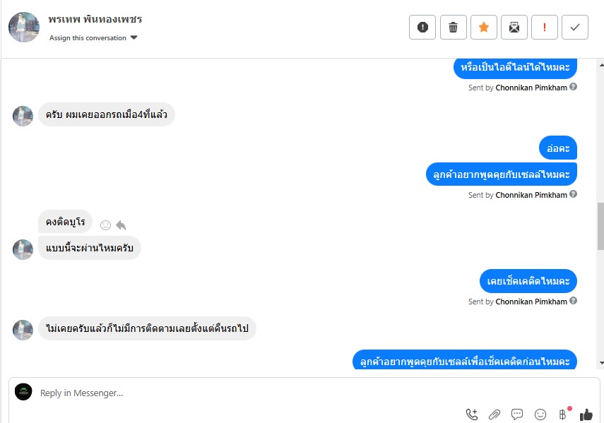Open saved replies speech bubble icon
The image size is (604, 423).
[517, 414]
